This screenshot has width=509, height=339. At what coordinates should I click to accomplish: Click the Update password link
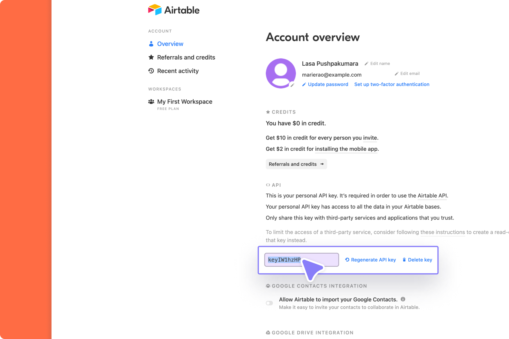coord(328,84)
